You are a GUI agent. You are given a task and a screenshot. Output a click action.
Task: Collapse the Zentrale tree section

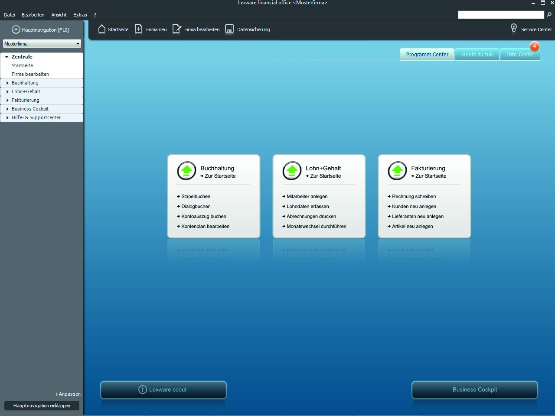click(7, 57)
